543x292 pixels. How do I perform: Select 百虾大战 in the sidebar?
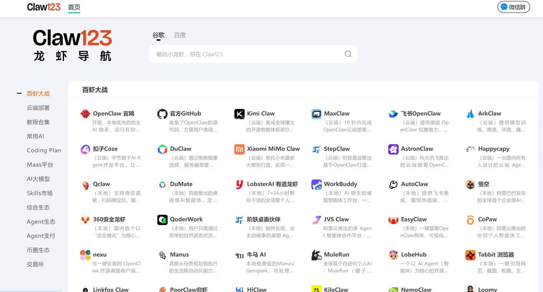pos(38,93)
